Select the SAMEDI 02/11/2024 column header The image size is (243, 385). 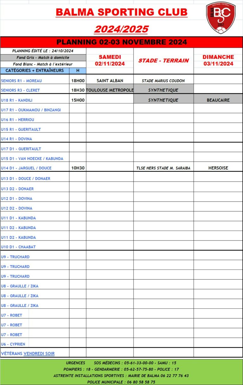point(110,60)
